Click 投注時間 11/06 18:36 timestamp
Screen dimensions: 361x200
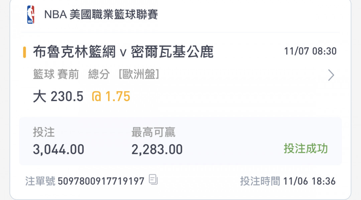pos(288,181)
